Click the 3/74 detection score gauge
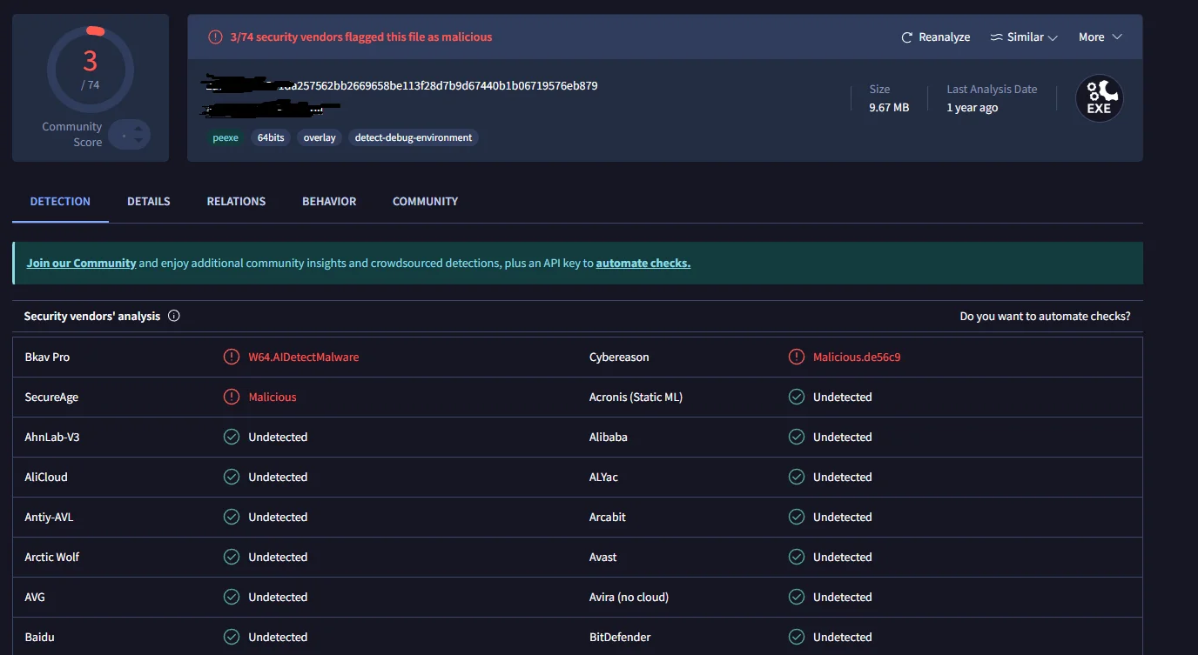1198x655 pixels. pyautogui.click(x=91, y=69)
